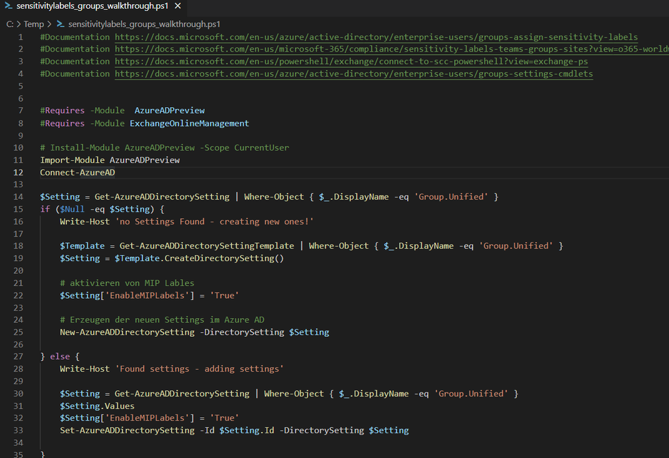669x458 pixels.
Task: Click 'Get-AzureADDirectorySetting' on line 14
Action: coord(161,197)
